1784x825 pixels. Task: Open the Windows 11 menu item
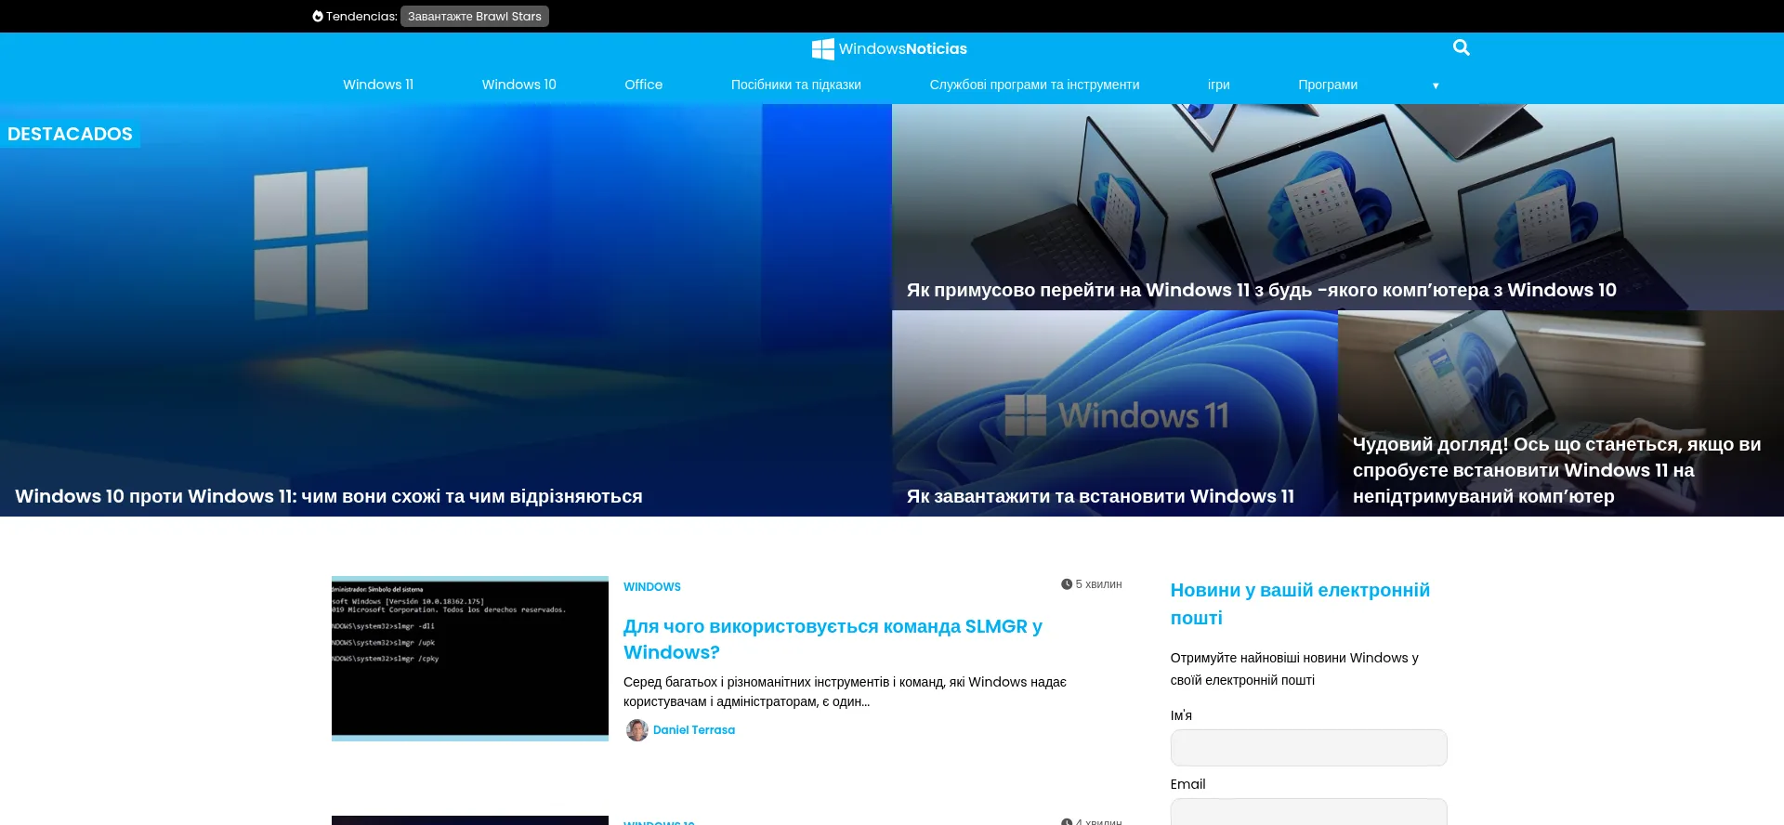coord(378,85)
